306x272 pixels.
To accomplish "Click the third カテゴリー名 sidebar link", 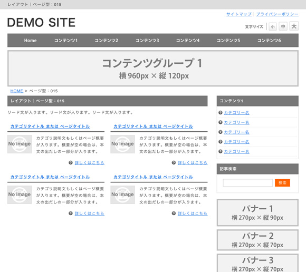I will click(x=236, y=132).
